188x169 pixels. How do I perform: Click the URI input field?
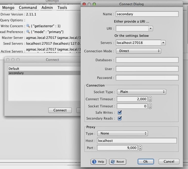pyautogui.click(x=132, y=29)
